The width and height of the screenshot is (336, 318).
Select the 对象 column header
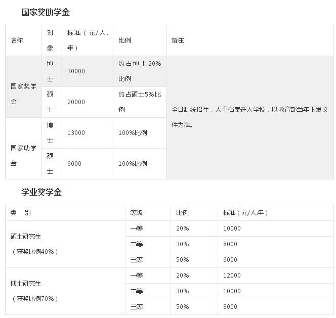coord(50,40)
